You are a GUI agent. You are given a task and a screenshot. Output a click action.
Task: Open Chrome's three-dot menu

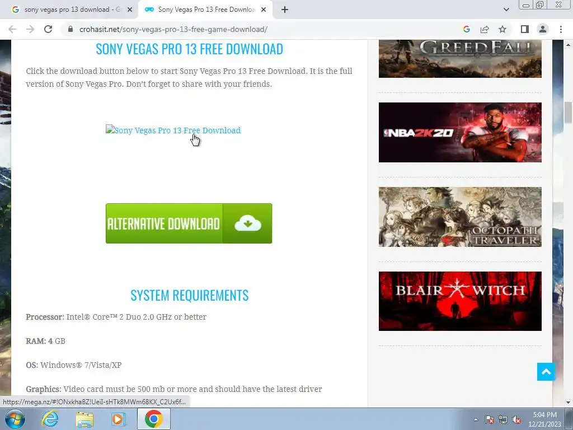point(561,29)
